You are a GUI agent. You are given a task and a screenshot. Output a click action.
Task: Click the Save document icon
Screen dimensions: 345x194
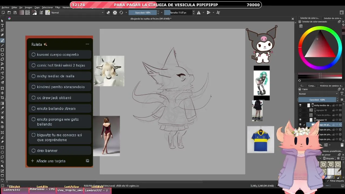click(x=15, y=12)
